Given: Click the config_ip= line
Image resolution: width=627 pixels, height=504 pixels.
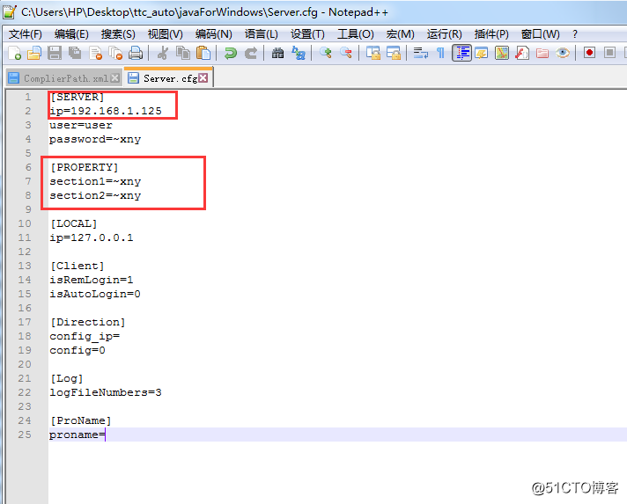Looking at the screenshot, I should [x=85, y=336].
